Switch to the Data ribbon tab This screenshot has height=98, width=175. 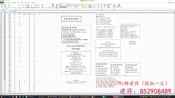pyautogui.click(x=22, y=2)
